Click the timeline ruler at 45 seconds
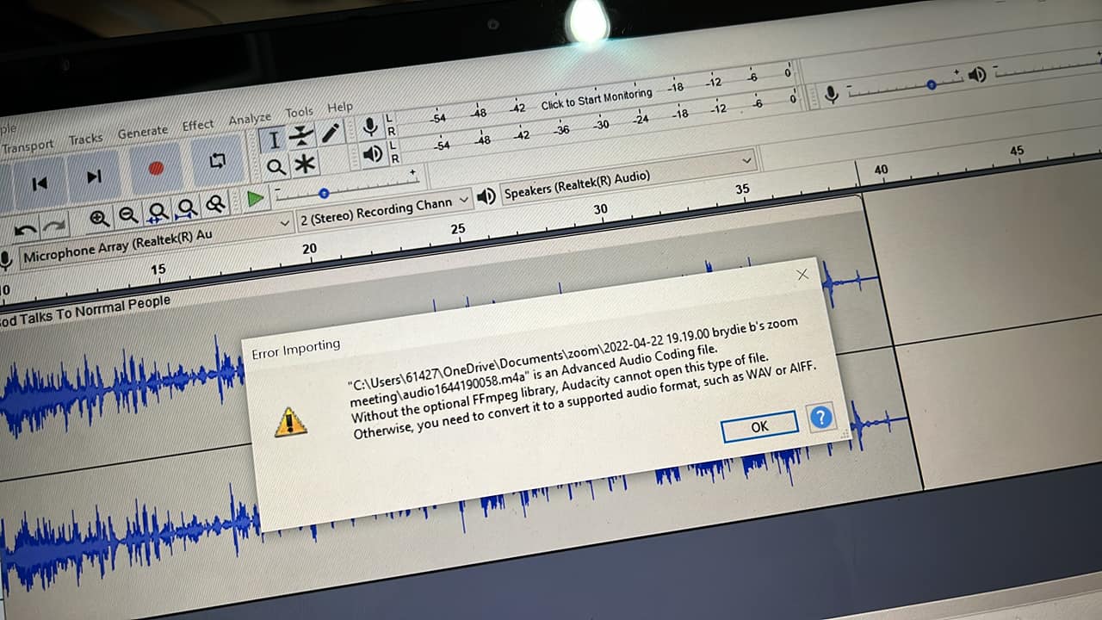1102x620 pixels. [1017, 151]
